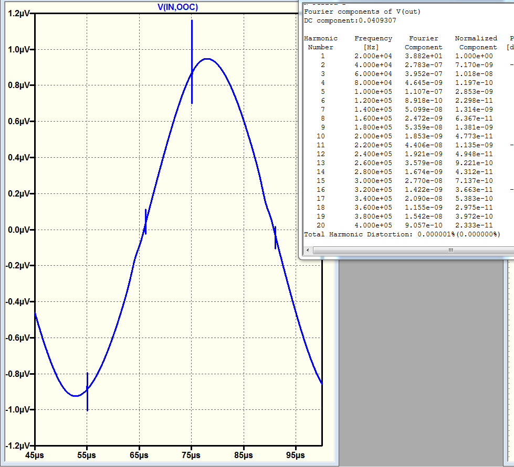Click the V(IN,OOC) trace label
The width and height of the screenshot is (514, 467).
pyautogui.click(x=177, y=7)
